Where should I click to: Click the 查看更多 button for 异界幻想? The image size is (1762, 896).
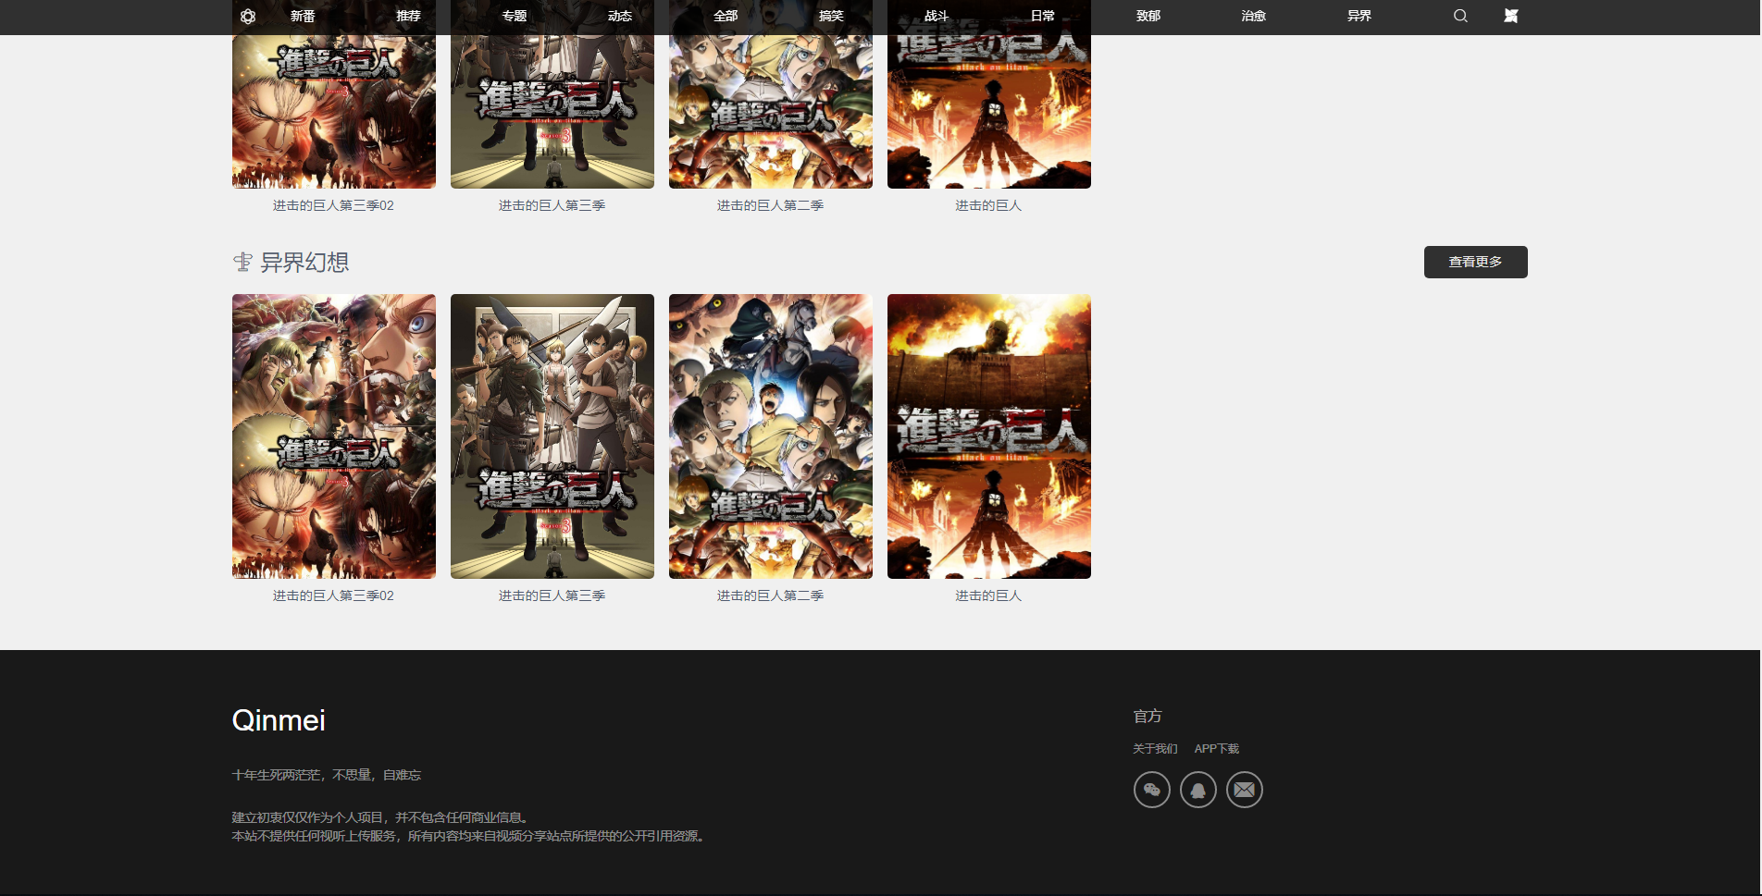point(1476,262)
